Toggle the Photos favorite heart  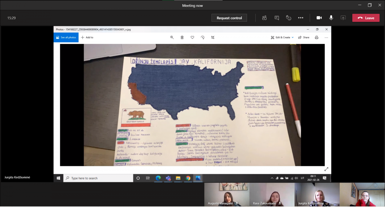click(193, 37)
